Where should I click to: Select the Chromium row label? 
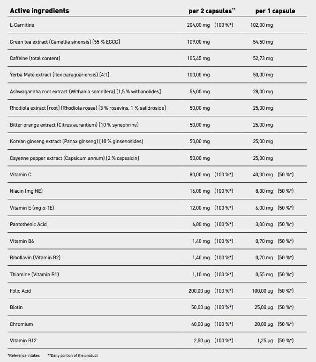[x=22, y=324]
